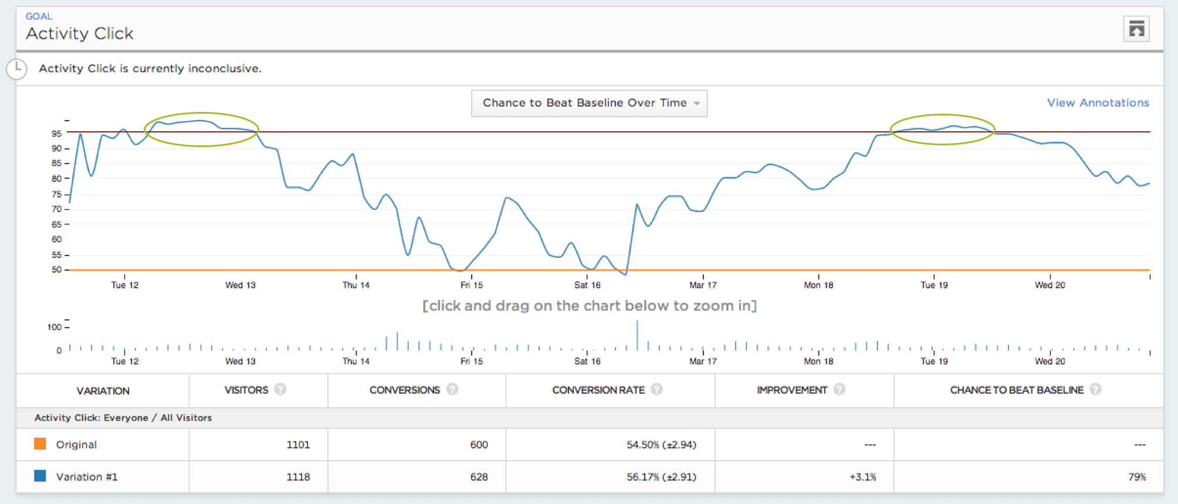The height and width of the screenshot is (504, 1178).
Task: Click the tall visitor spike in lower chart
Action: (637, 335)
